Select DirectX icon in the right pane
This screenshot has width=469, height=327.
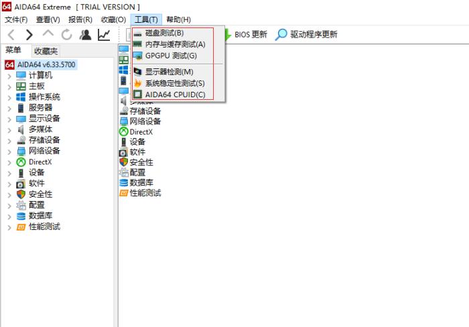pyautogui.click(x=124, y=132)
